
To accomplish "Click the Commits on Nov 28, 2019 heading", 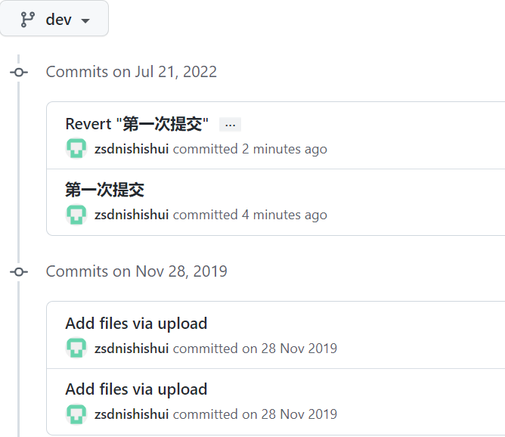I will click(137, 271).
